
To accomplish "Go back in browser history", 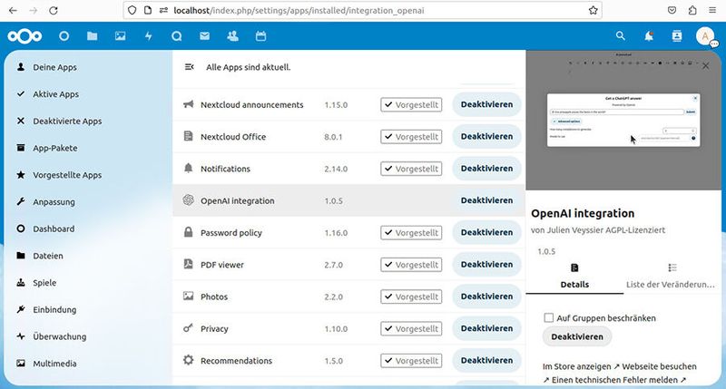I will click(13, 10).
